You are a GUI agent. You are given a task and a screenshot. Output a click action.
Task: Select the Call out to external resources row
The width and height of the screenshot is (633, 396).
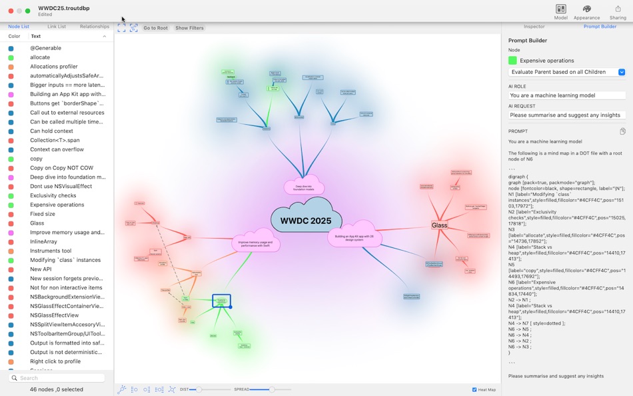tap(57, 113)
